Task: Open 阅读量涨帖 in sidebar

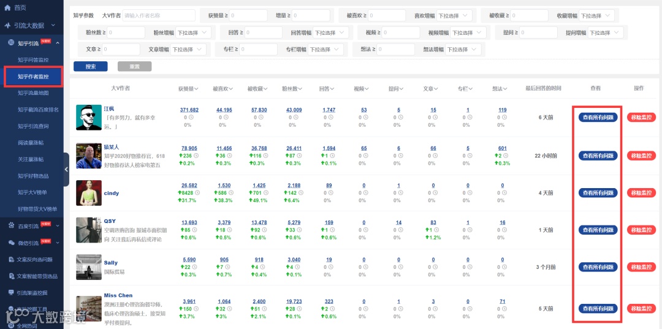Action: [x=31, y=143]
